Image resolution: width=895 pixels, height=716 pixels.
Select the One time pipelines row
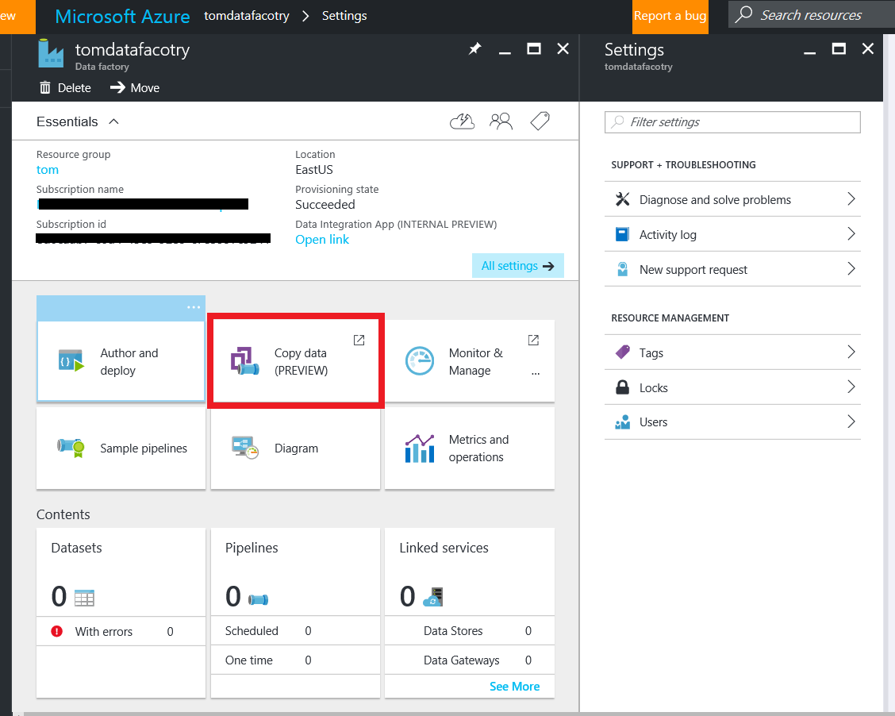pyautogui.click(x=295, y=660)
